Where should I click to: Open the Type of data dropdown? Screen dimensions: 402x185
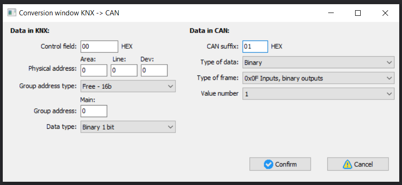(x=318, y=62)
